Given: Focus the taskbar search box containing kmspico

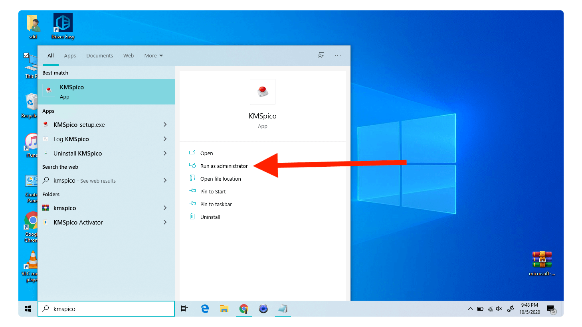Looking at the screenshot, I should [106, 309].
